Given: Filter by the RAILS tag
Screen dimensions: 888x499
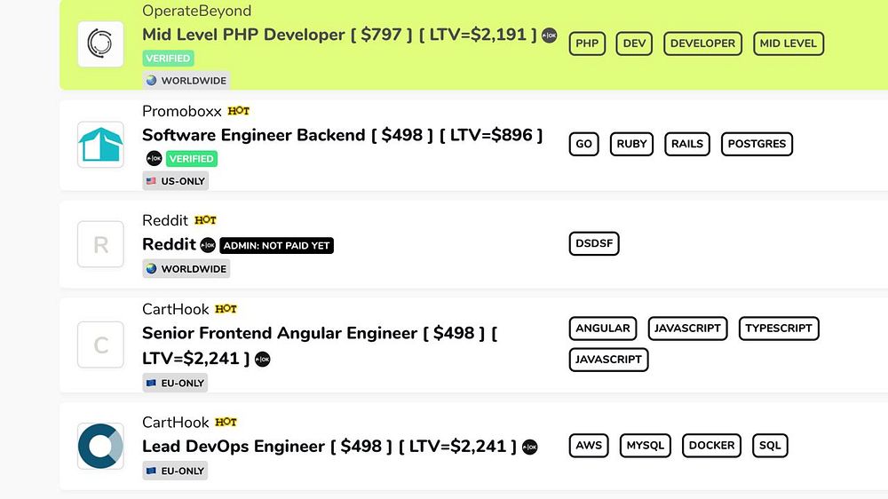Looking at the screenshot, I should (x=687, y=144).
